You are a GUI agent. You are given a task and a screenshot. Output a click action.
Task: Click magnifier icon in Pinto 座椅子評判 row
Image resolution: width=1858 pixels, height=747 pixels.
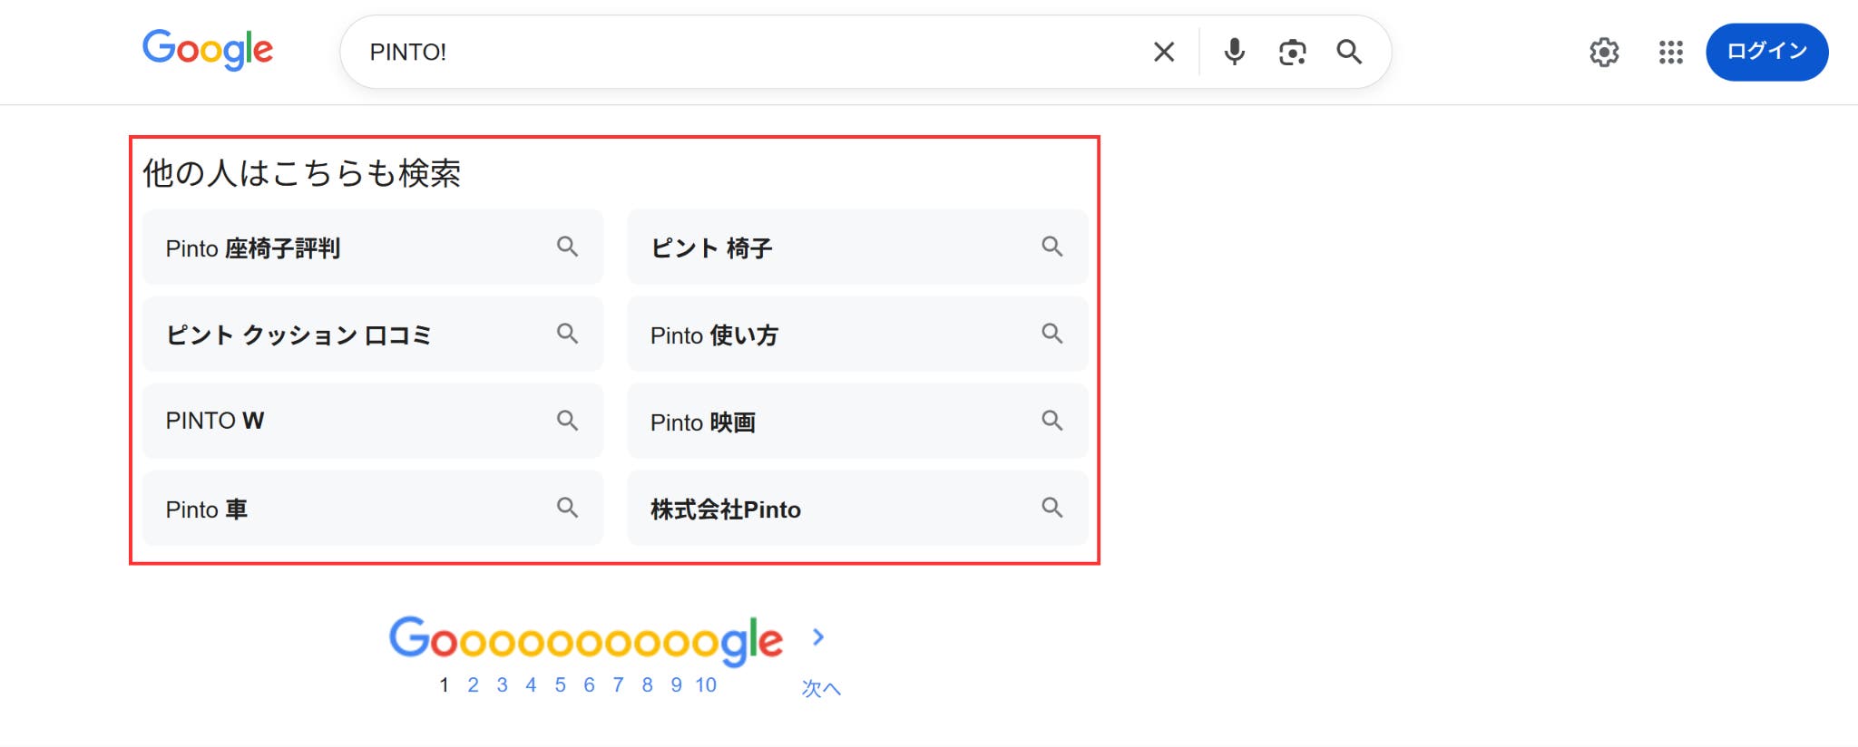point(567,246)
